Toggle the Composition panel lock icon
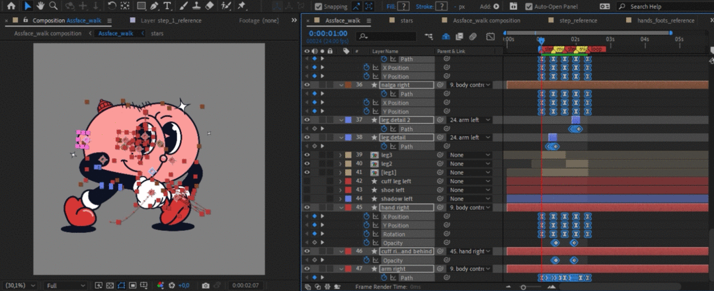The width and height of the screenshot is (714, 291). tap(26, 21)
